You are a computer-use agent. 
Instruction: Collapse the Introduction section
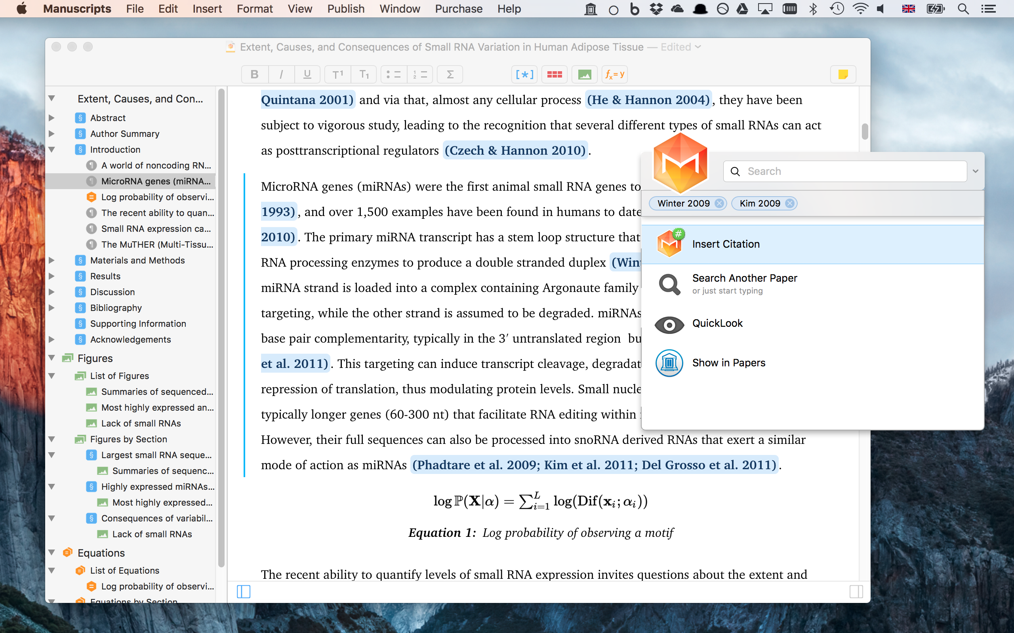pos(51,150)
